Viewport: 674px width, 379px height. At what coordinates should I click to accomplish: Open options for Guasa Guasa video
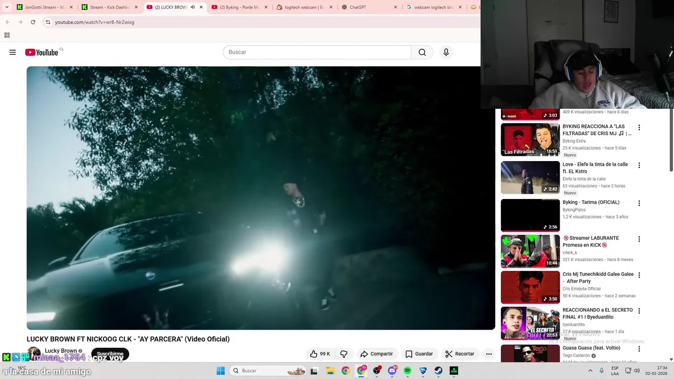coord(639,349)
